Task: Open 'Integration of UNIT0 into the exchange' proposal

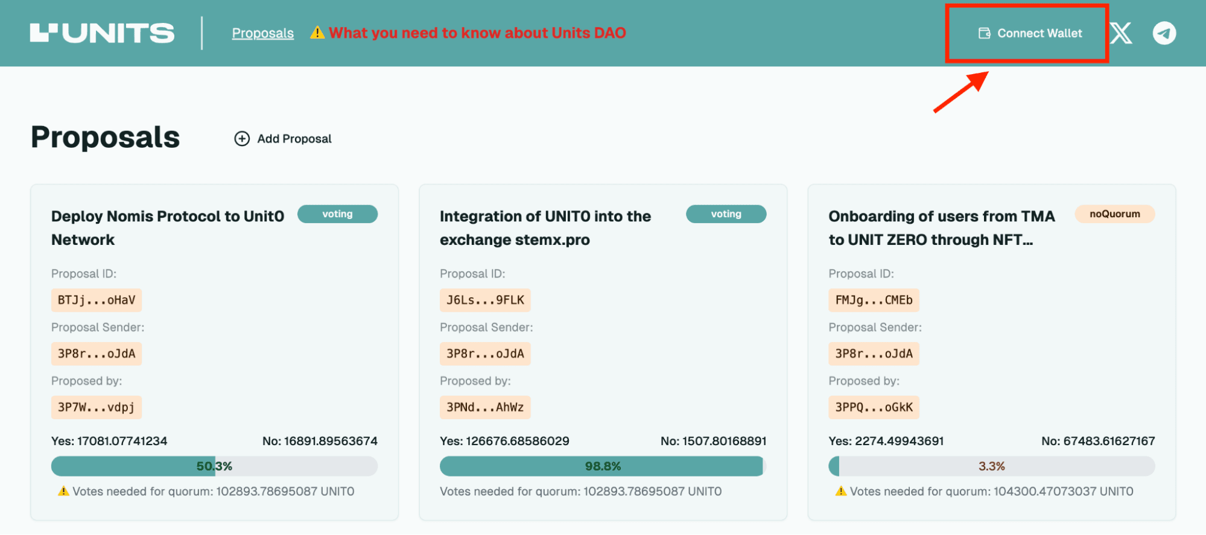Action: click(545, 228)
